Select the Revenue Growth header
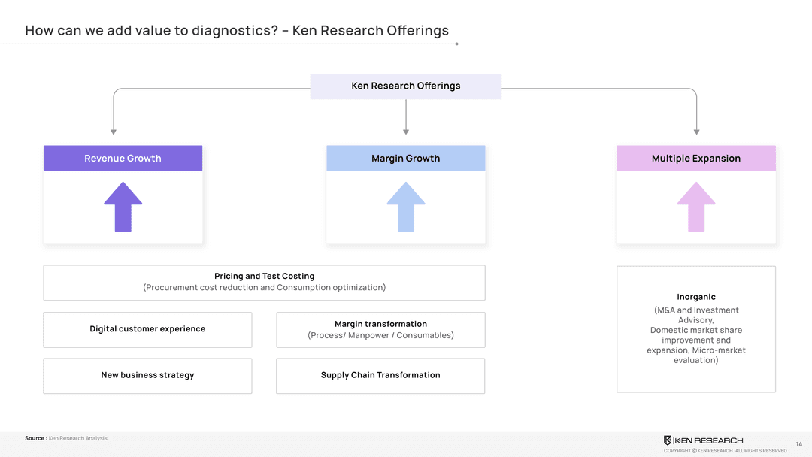The height and width of the screenshot is (457, 812). click(x=123, y=159)
